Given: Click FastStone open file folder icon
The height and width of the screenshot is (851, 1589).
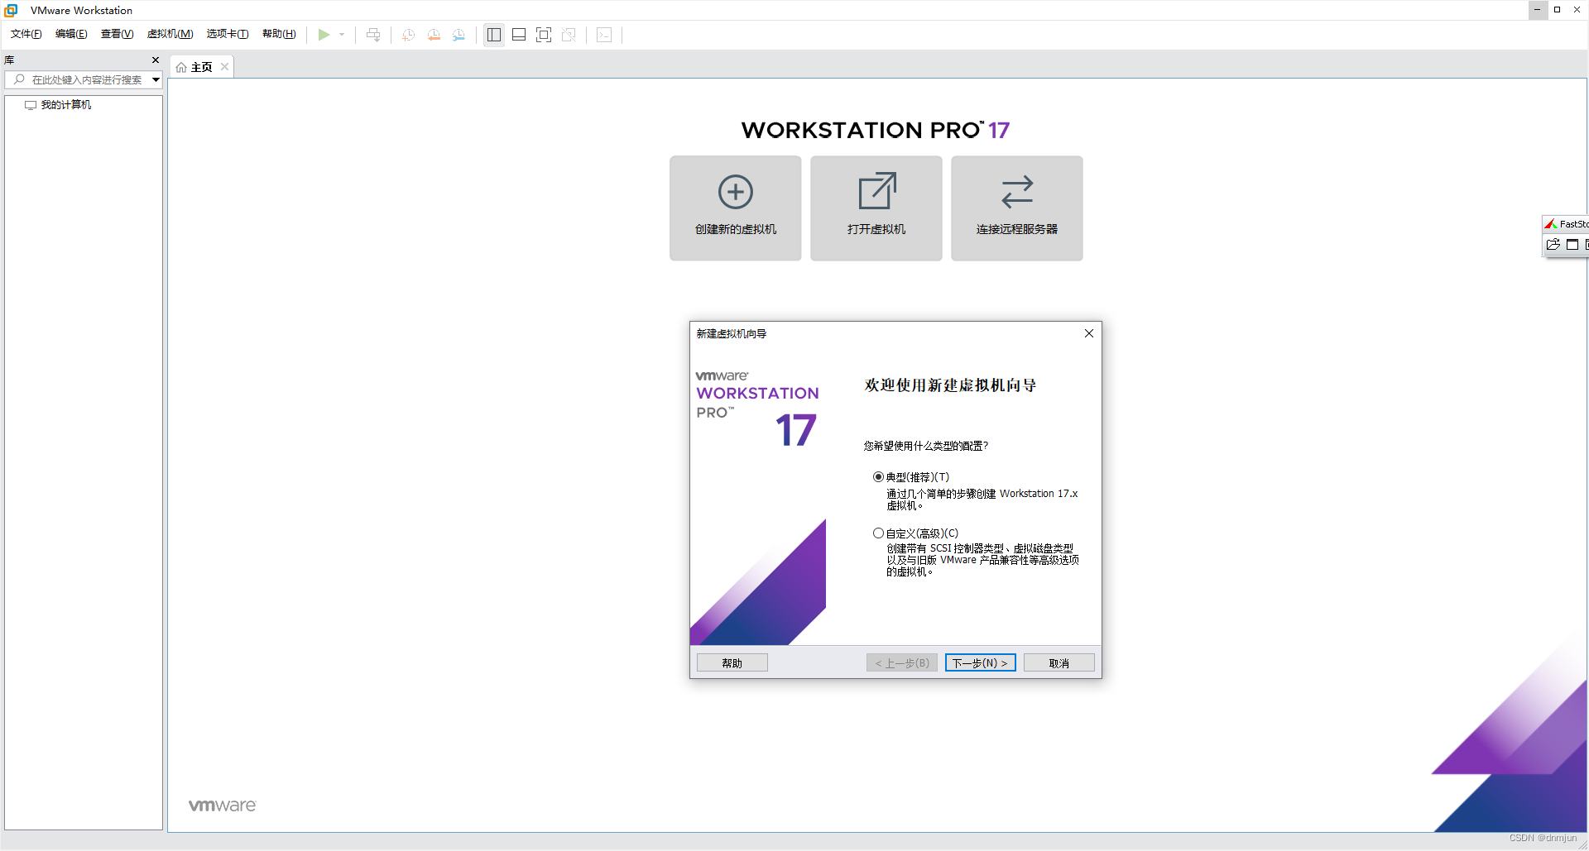Looking at the screenshot, I should point(1553,245).
